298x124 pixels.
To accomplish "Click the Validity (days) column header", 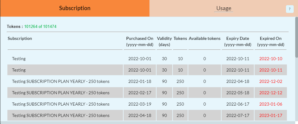I will click(164, 41).
